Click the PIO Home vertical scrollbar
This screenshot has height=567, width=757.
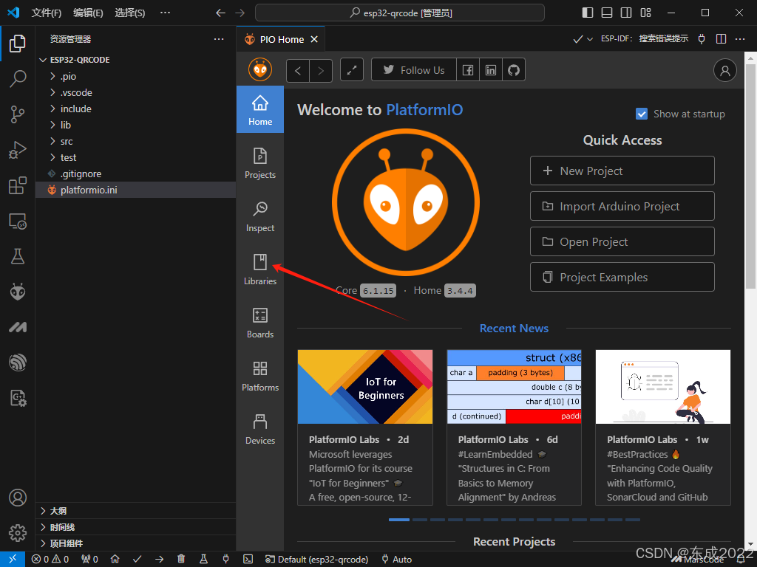tap(751, 176)
